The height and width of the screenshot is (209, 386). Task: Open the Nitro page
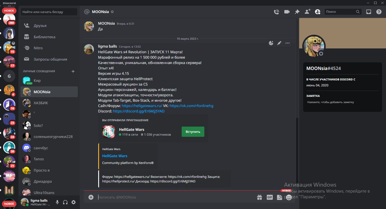pyautogui.click(x=49, y=48)
